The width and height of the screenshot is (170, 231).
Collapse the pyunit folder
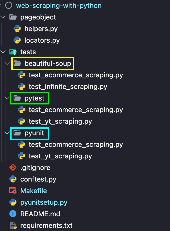(x=7, y=133)
